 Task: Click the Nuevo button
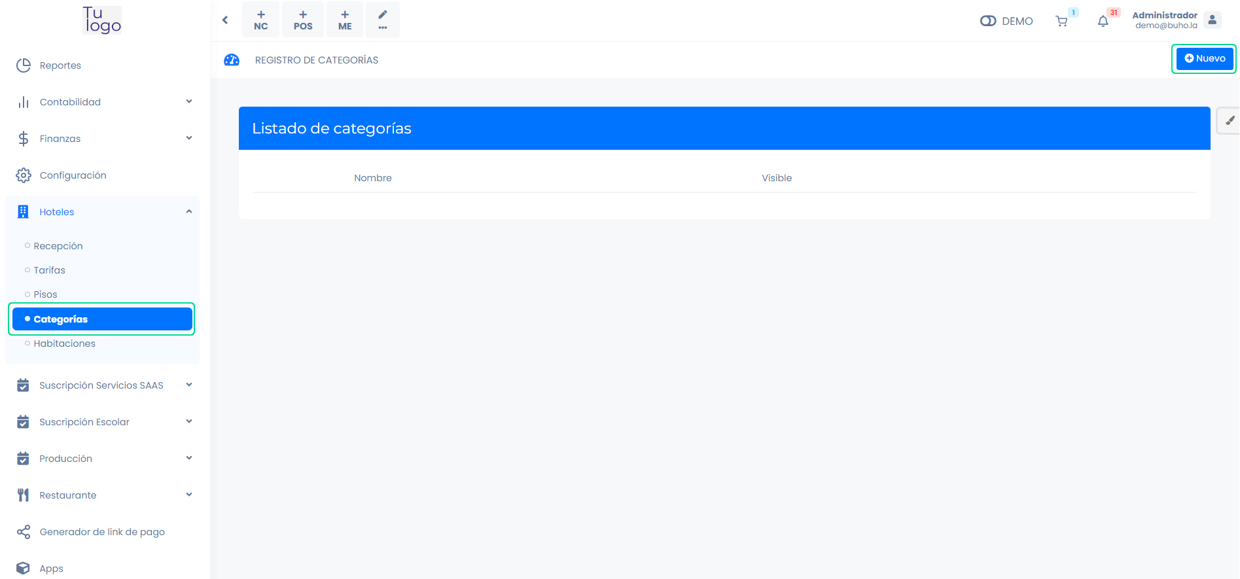pyautogui.click(x=1204, y=59)
